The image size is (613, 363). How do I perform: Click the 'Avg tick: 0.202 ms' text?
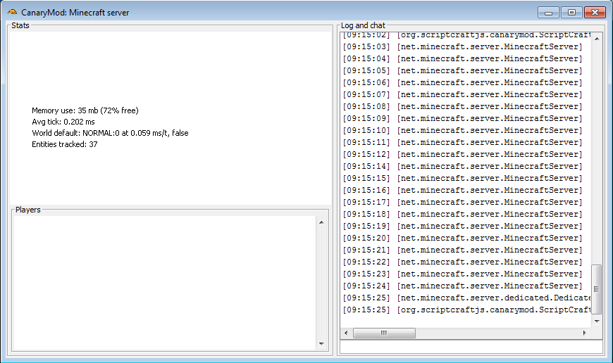pos(63,122)
